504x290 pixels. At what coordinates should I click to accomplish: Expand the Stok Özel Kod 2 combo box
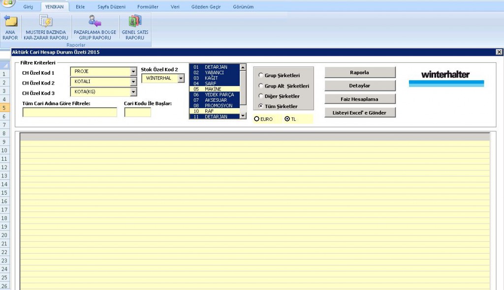pos(181,78)
